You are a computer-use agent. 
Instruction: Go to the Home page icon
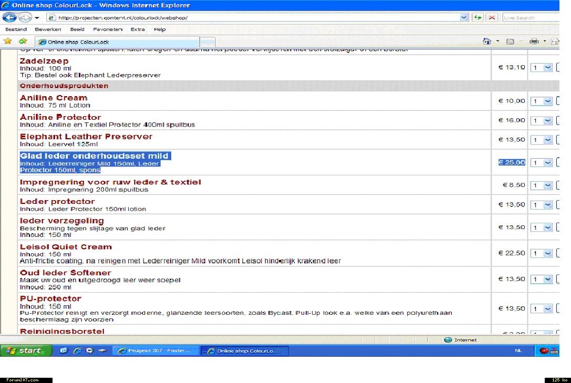[x=487, y=41]
